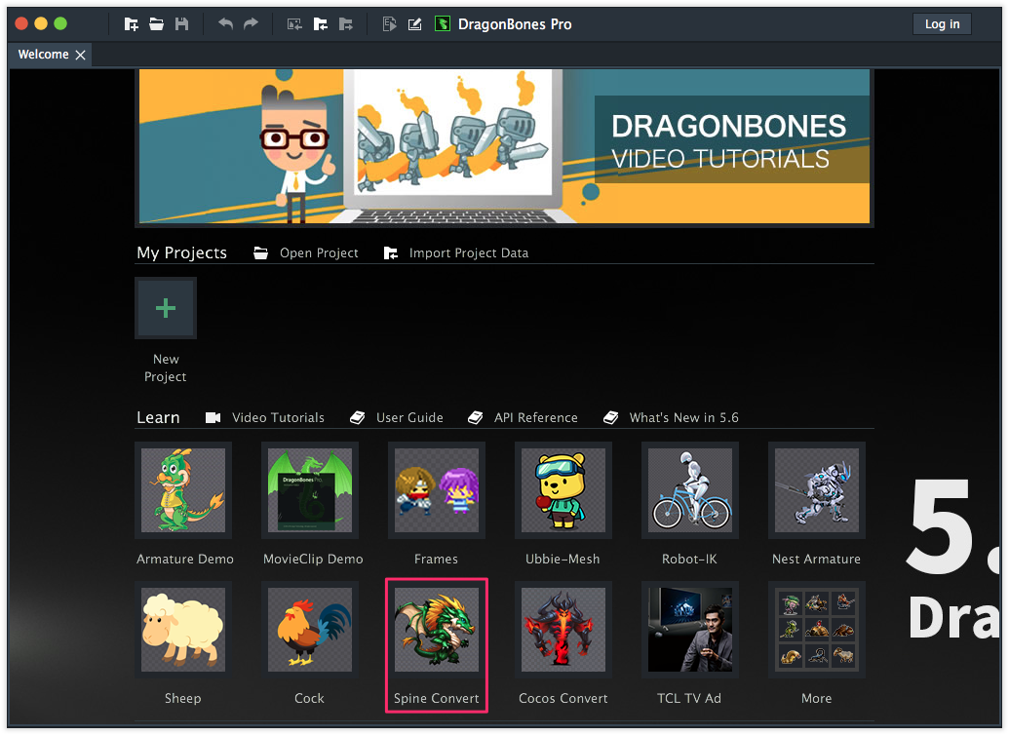Image resolution: width=1009 pixels, height=735 pixels.
Task: Click the edit pencil toolbar icon
Action: (x=415, y=24)
